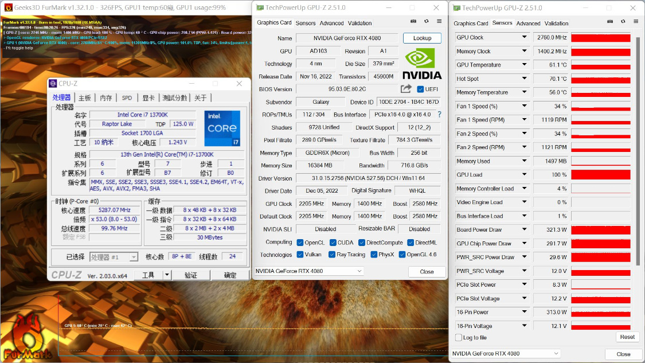Click the Bus Interface question mark icon
This screenshot has width=645, height=363.
click(x=439, y=115)
